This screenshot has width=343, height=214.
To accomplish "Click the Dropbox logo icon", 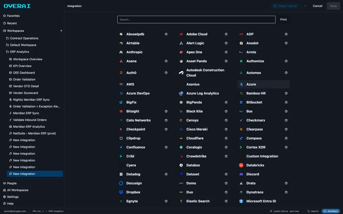I will point(121,192).
